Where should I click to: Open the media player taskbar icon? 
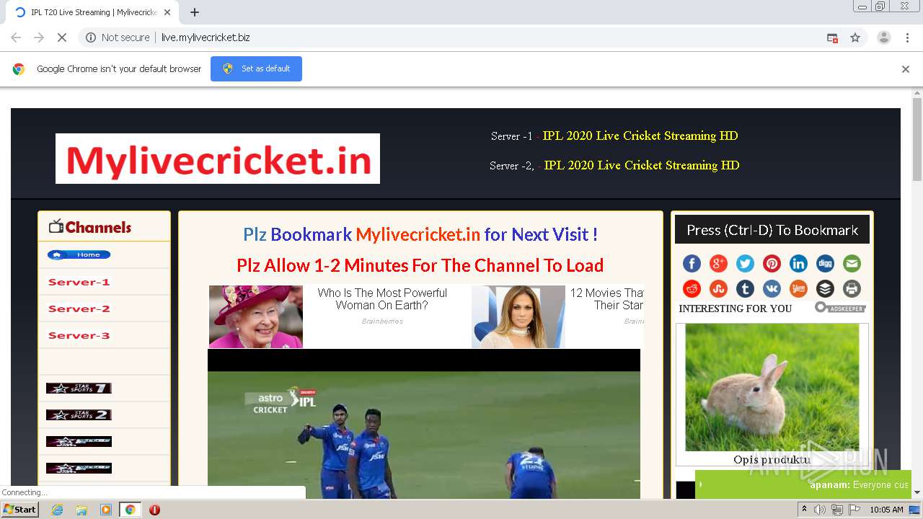point(106,510)
